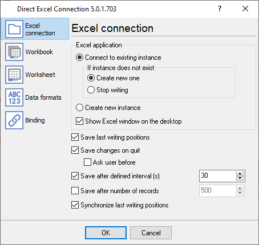This screenshot has width=259, height=245.
Task: Click the disabled 500 records field
Action: [x=218, y=191]
